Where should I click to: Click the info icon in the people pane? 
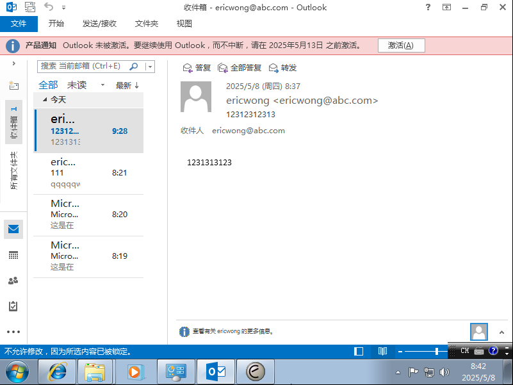(x=184, y=332)
